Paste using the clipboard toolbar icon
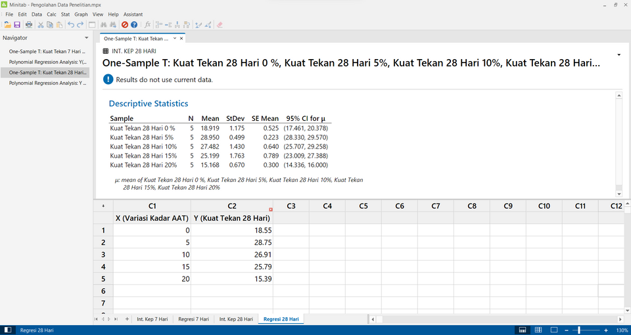 click(x=59, y=24)
